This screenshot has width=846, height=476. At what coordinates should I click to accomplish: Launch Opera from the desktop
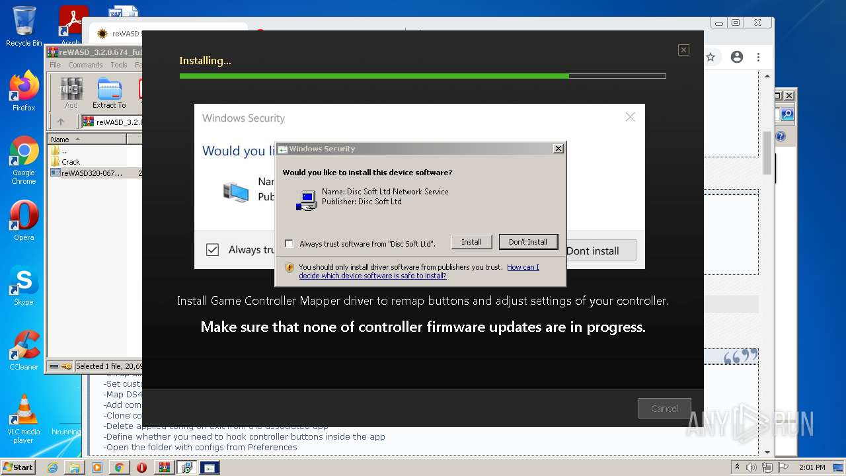coord(24,221)
